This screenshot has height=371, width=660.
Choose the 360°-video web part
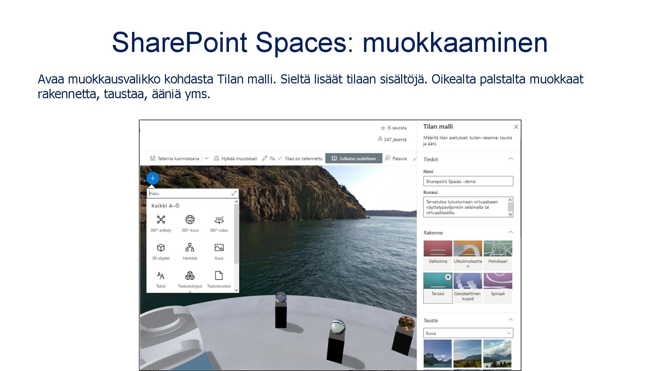click(219, 223)
